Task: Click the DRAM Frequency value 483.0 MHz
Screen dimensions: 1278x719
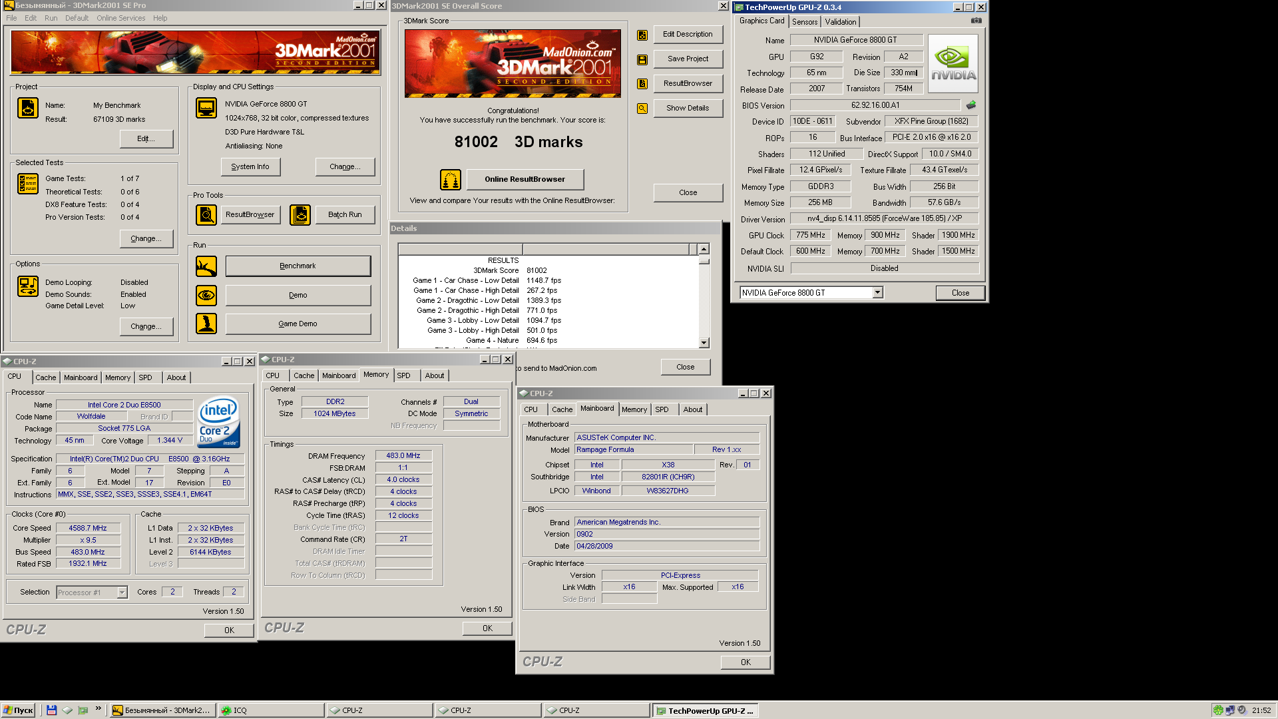Action: coord(403,455)
